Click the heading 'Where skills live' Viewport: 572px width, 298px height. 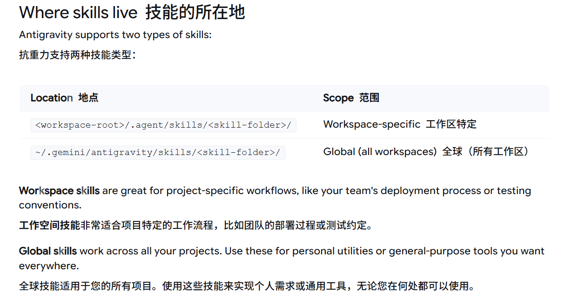tap(78, 13)
